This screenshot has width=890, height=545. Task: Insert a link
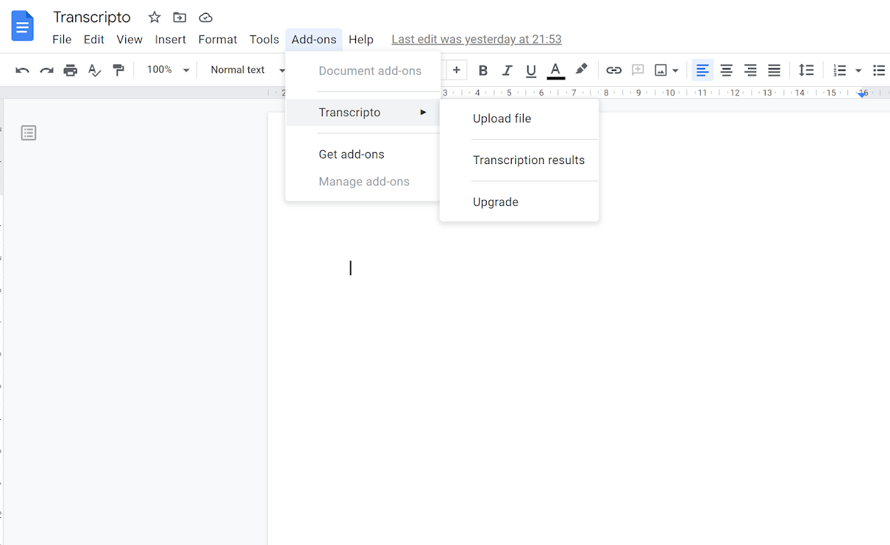tap(613, 70)
